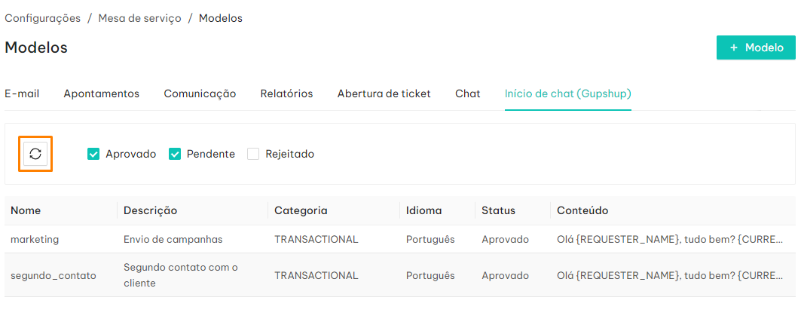Navigate to Mesa de serviço breadcrumb

[140, 18]
